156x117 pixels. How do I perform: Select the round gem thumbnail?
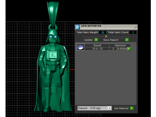[81, 47]
